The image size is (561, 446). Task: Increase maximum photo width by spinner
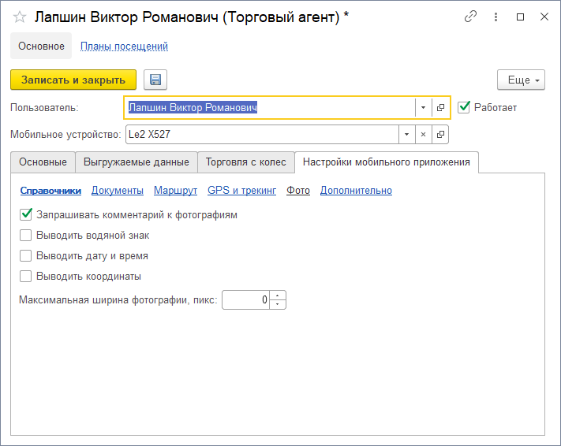click(x=278, y=295)
